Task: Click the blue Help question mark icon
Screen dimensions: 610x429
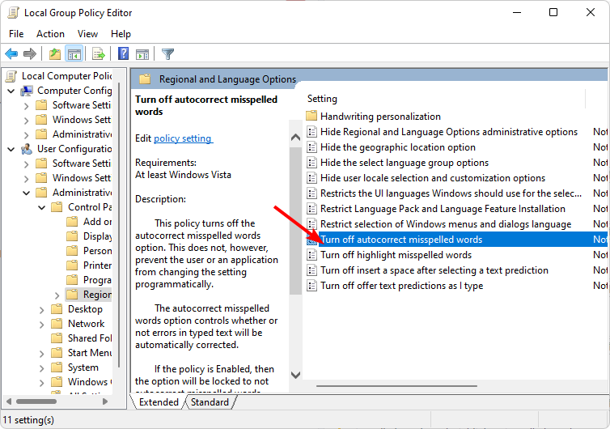Action: pyautogui.click(x=123, y=53)
